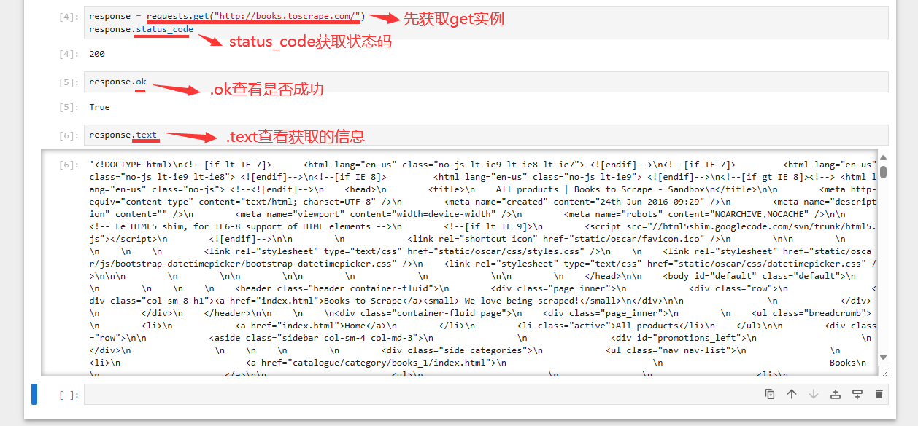
Task: Click response.status_code line in cell 4
Action: tap(141, 29)
